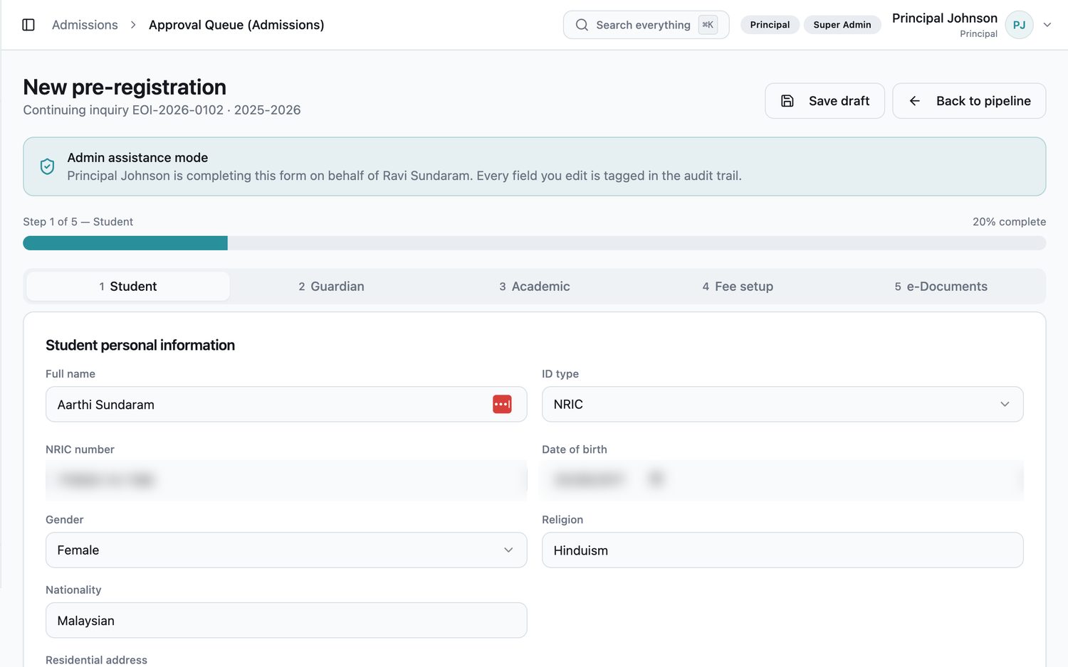The image size is (1068, 667).
Task: Click the 'New pre-registration' page title
Action: click(x=125, y=87)
